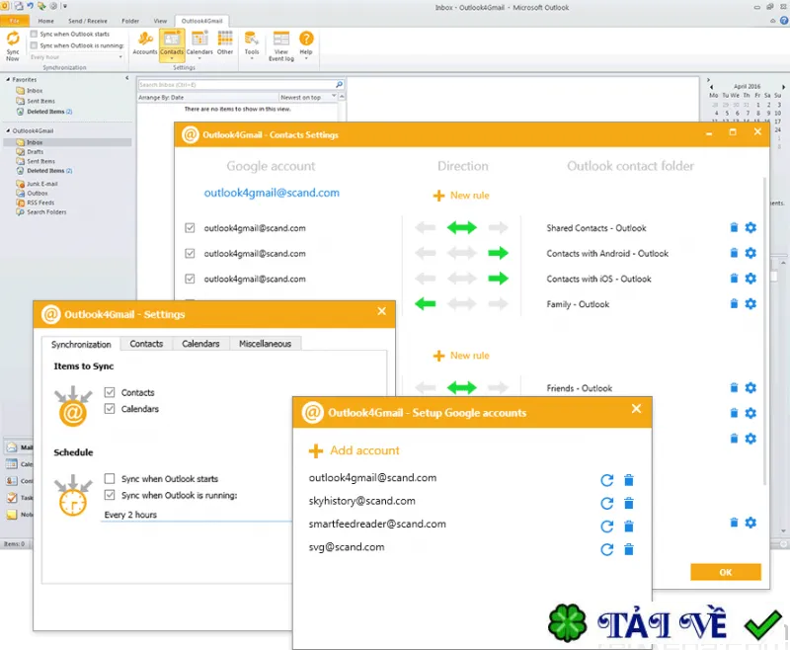Go to next month in calendar
This screenshot has height=650, width=790.
(783, 87)
